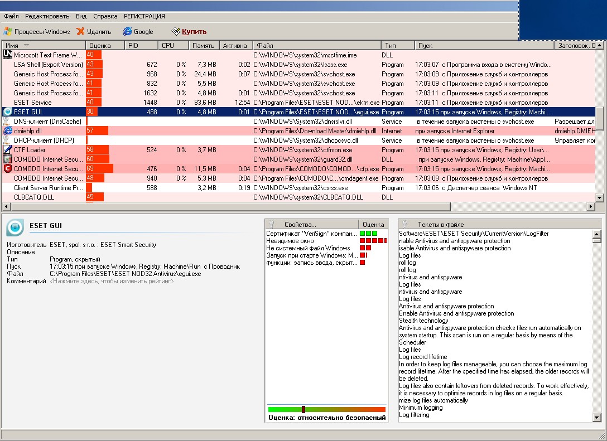Click rating 69 bar of COMODO cfp.exe
Screen dimensions: 607x441
tap(99, 169)
